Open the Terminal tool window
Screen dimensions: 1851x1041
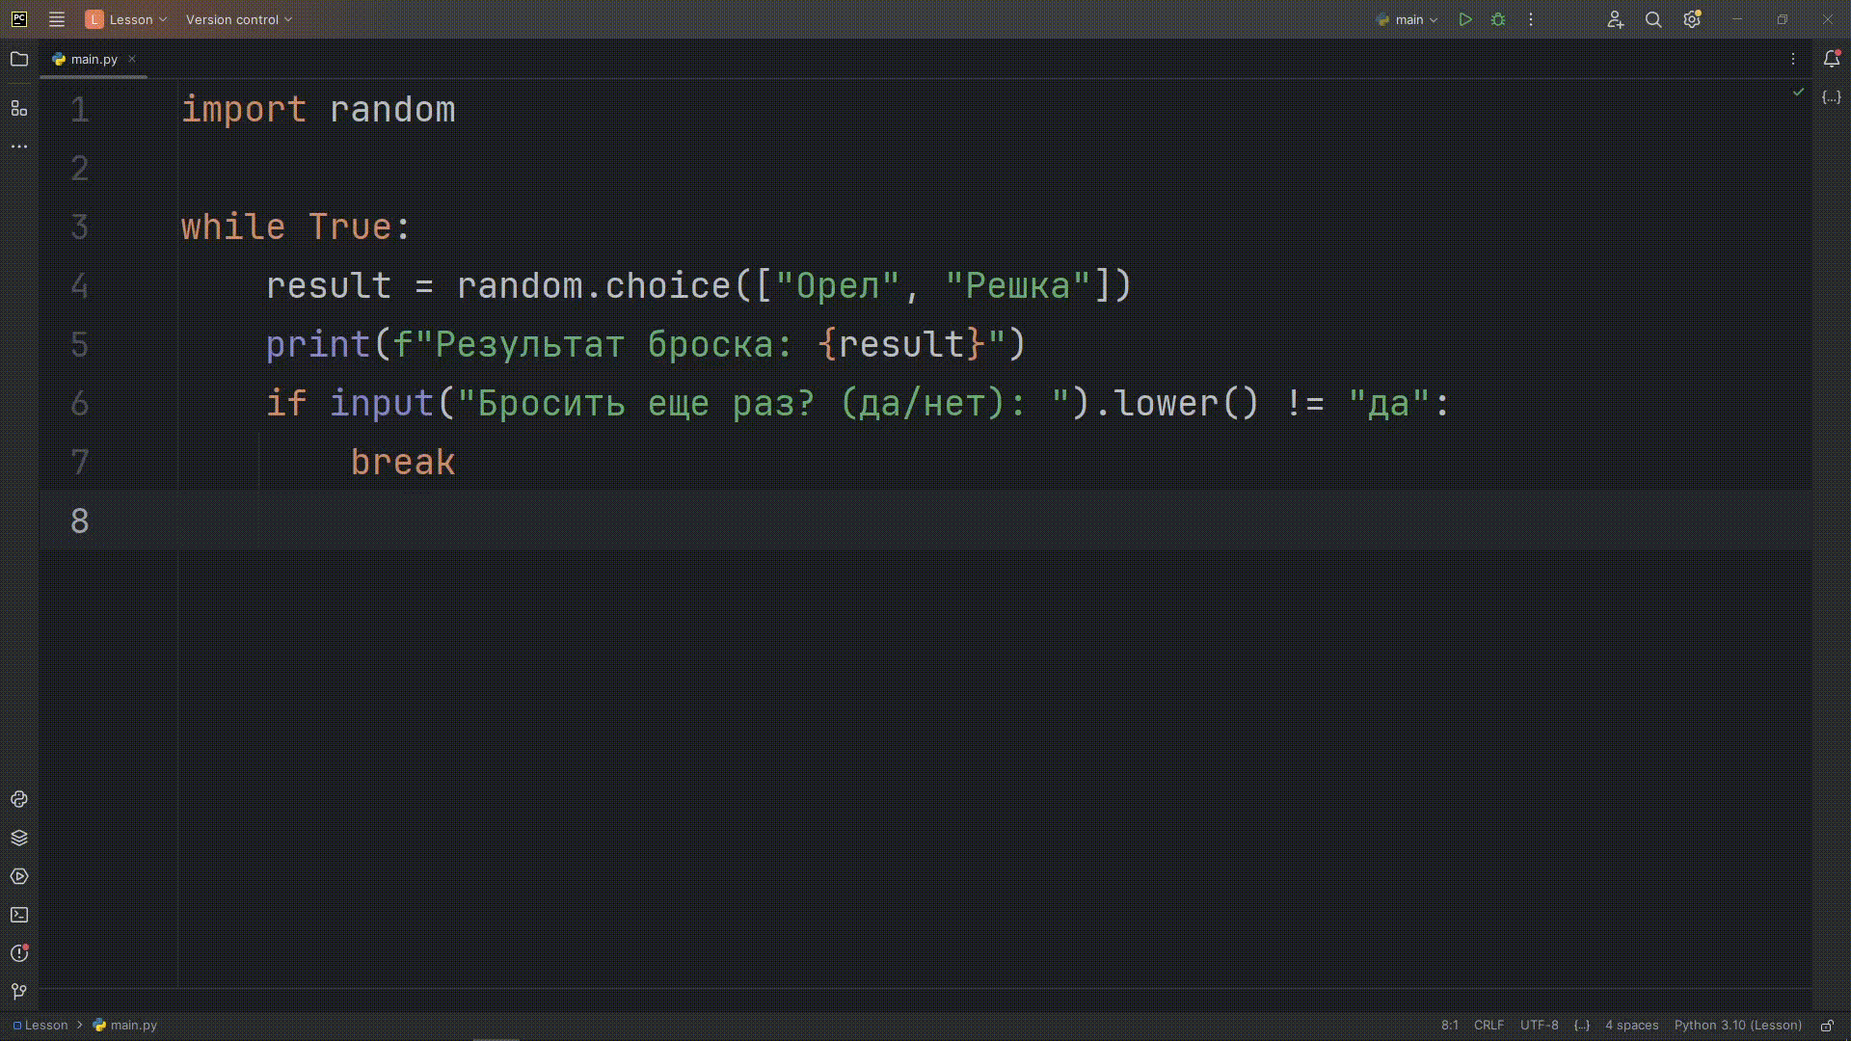coord(19,915)
